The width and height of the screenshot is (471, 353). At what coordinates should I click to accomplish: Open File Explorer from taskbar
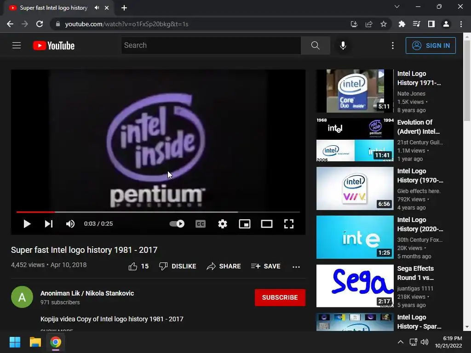35,342
